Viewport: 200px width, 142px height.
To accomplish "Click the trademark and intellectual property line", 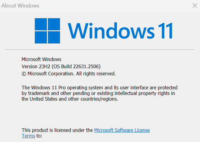I will 98,93.
